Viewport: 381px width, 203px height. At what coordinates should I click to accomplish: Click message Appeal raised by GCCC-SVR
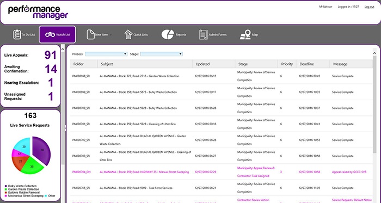349,172
